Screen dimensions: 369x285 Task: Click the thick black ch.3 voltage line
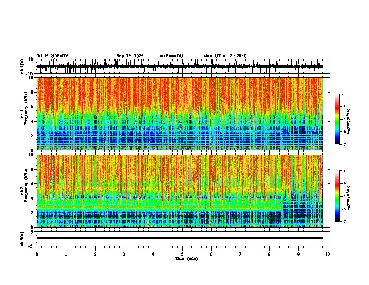click(179, 238)
